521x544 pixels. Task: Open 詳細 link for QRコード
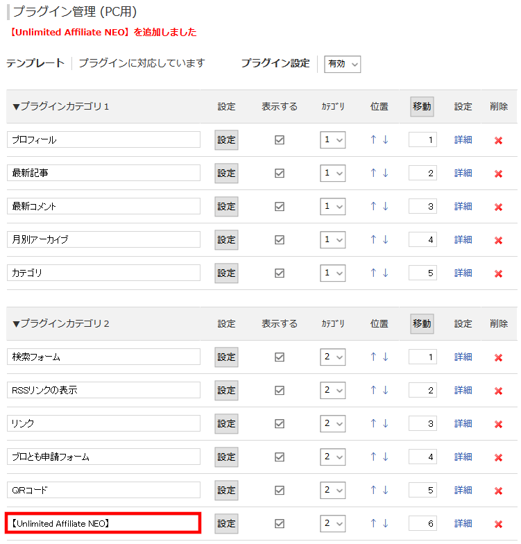pos(463,490)
